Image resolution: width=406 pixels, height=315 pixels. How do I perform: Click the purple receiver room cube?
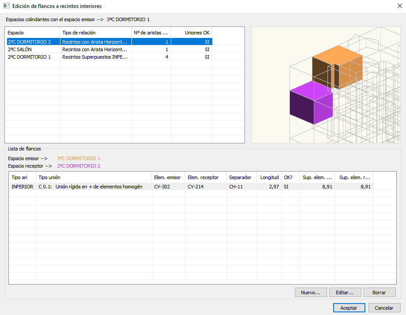pyautogui.click(x=311, y=104)
